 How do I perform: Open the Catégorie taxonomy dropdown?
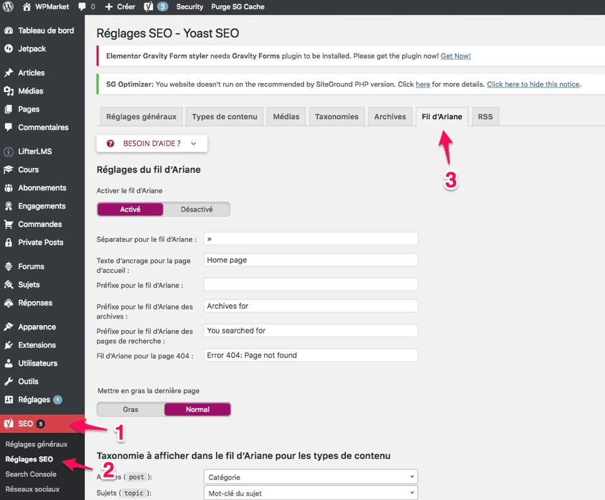311,477
